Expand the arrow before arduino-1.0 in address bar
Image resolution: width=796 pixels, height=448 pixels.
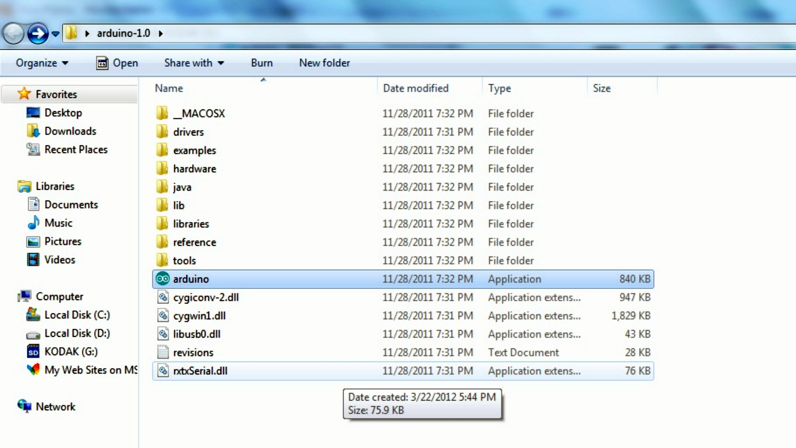pos(87,33)
